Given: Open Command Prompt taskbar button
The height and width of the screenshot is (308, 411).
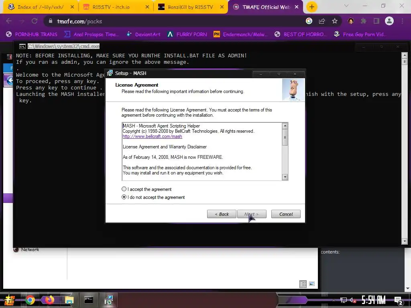Looking at the screenshot, I should [89, 300].
